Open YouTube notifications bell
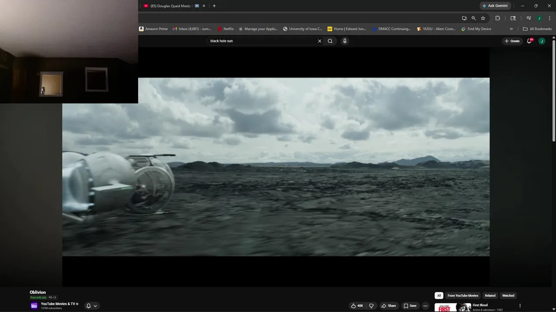 pyautogui.click(x=530, y=41)
